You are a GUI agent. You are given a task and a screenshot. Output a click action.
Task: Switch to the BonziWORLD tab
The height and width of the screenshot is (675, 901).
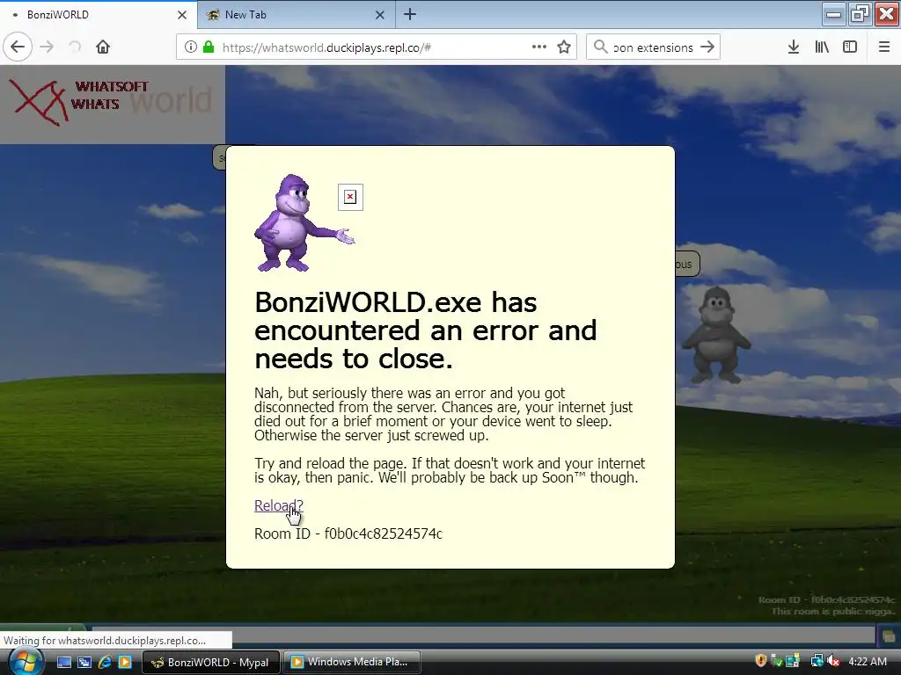[99, 15]
